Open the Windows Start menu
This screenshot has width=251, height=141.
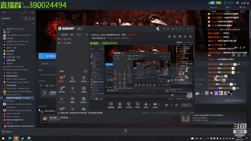3,138
